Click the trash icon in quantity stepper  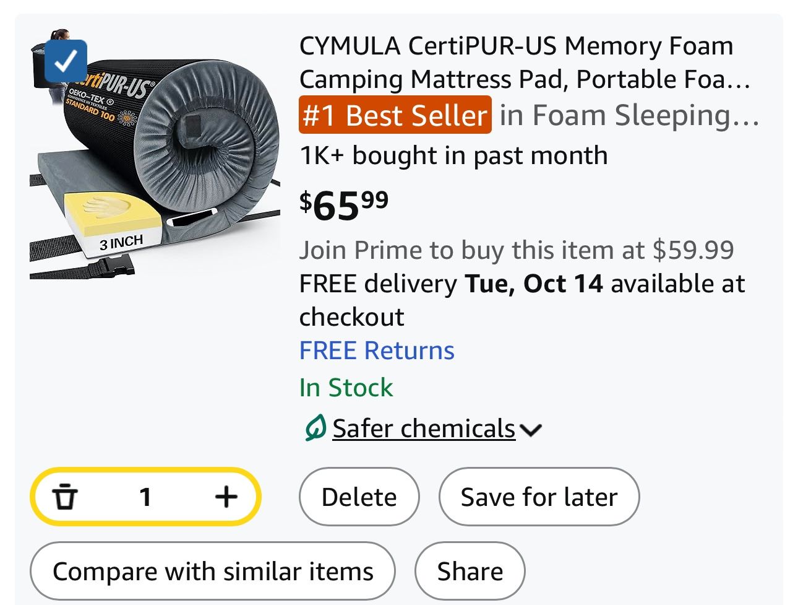(x=64, y=497)
